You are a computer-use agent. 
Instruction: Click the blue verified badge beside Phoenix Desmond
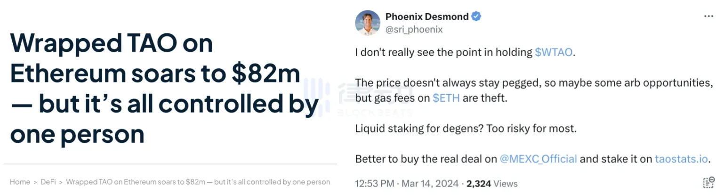pyautogui.click(x=476, y=16)
